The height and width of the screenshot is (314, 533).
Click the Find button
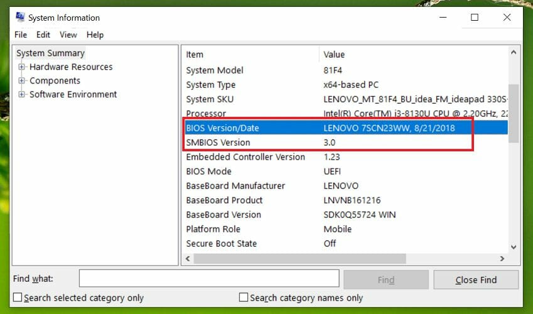pyautogui.click(x=386, y=279)
